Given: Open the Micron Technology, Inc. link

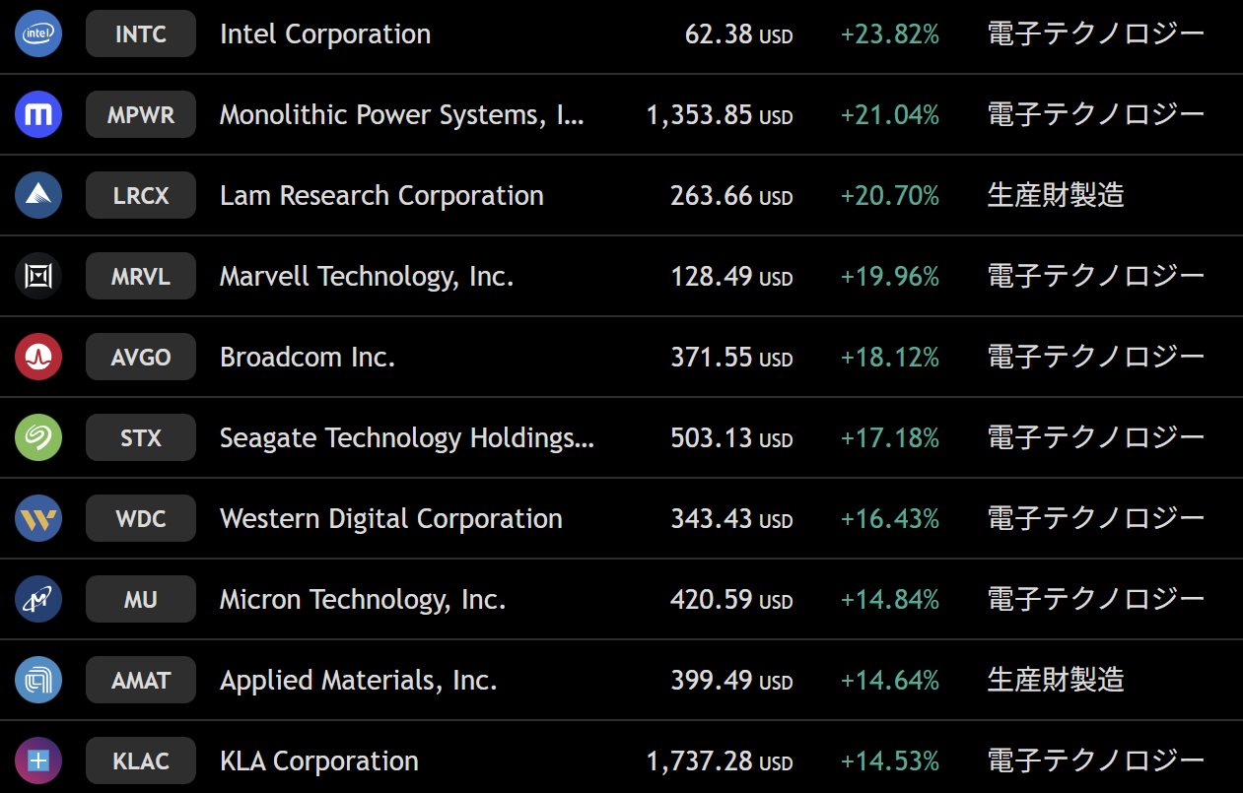Looking at the screenshot, I should 363,600.
